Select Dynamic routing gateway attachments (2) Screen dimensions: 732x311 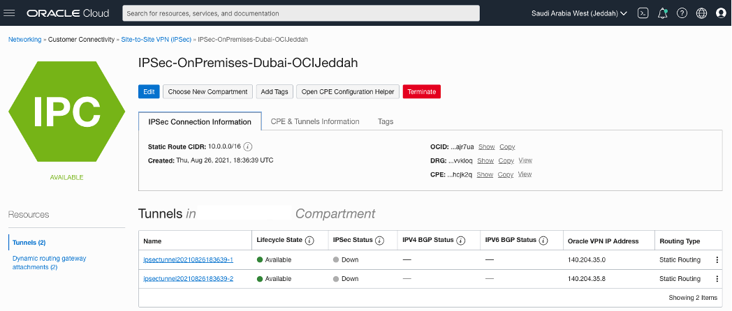point(49,262)
